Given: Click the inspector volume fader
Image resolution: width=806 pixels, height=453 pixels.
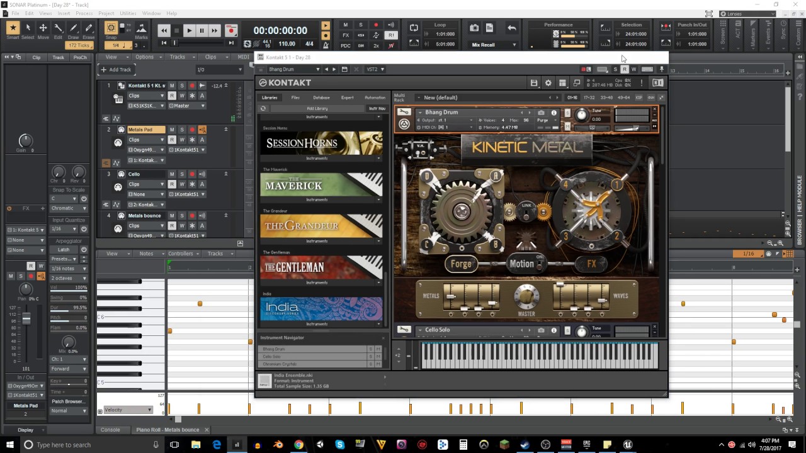Looking at the screenshot, I should (x=26, y=319).
